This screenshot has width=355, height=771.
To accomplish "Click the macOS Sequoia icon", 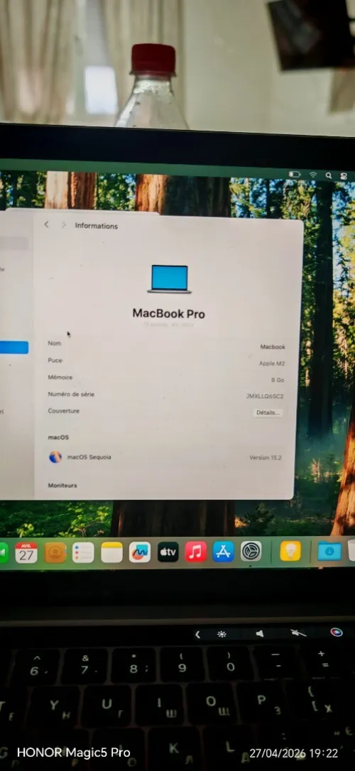I will click(x=55, y=456).
